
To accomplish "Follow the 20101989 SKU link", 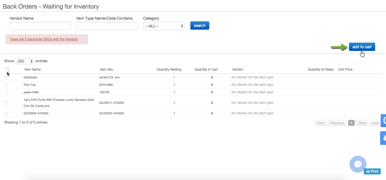I will [x=106, y=85].
